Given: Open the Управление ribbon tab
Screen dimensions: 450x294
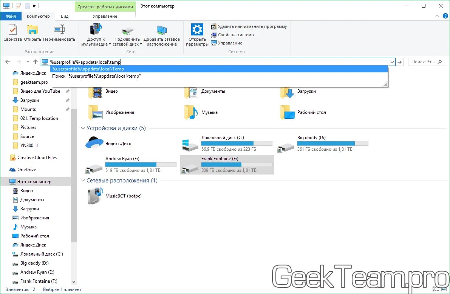Looking at the screenshot, I should click(x=105, y=16).
